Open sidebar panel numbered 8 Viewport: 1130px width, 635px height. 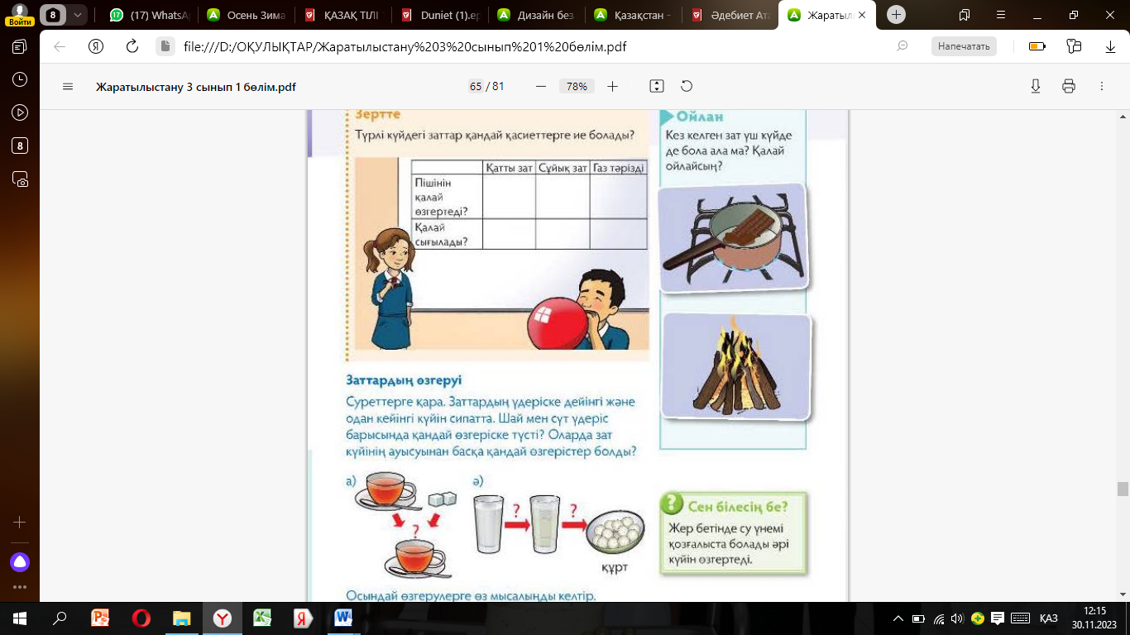tap(20, 146)
